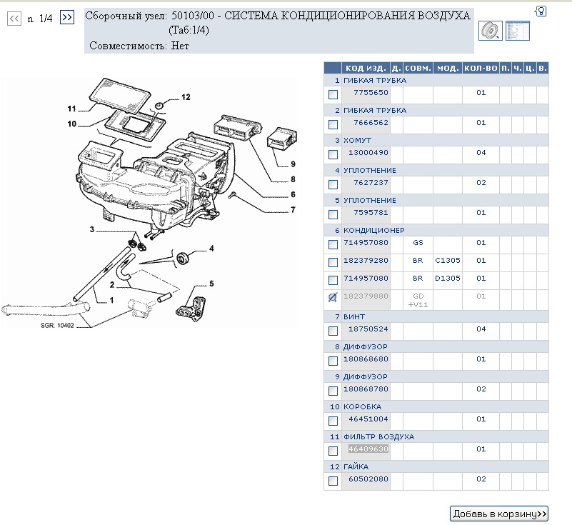Click the wheel image thumbnail
This screenshot has height=525, width=572.
(x=490, y=30)
